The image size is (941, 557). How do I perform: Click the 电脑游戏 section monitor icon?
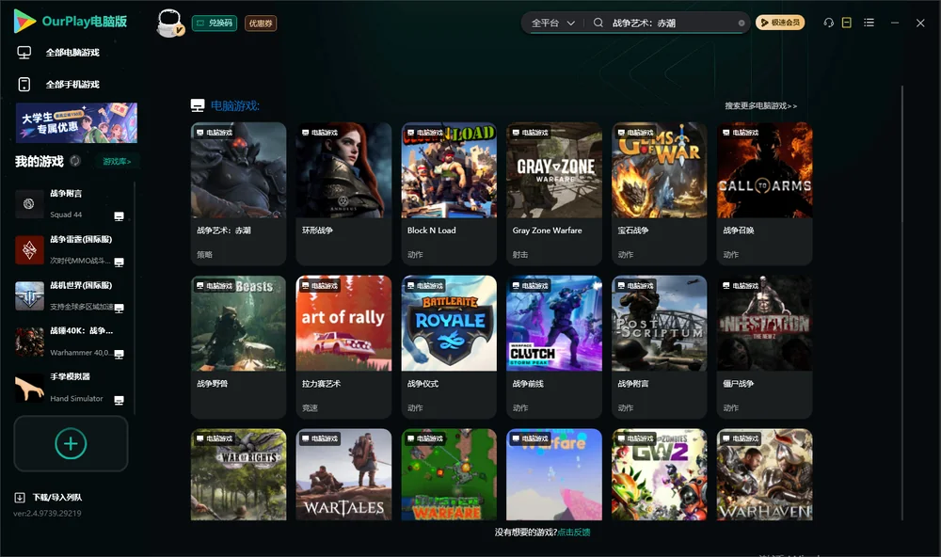click(198, 105)
